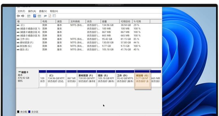Click the disk icon beside 磁盘 0 label
The image size is (219, 116).
pos(20,72)
